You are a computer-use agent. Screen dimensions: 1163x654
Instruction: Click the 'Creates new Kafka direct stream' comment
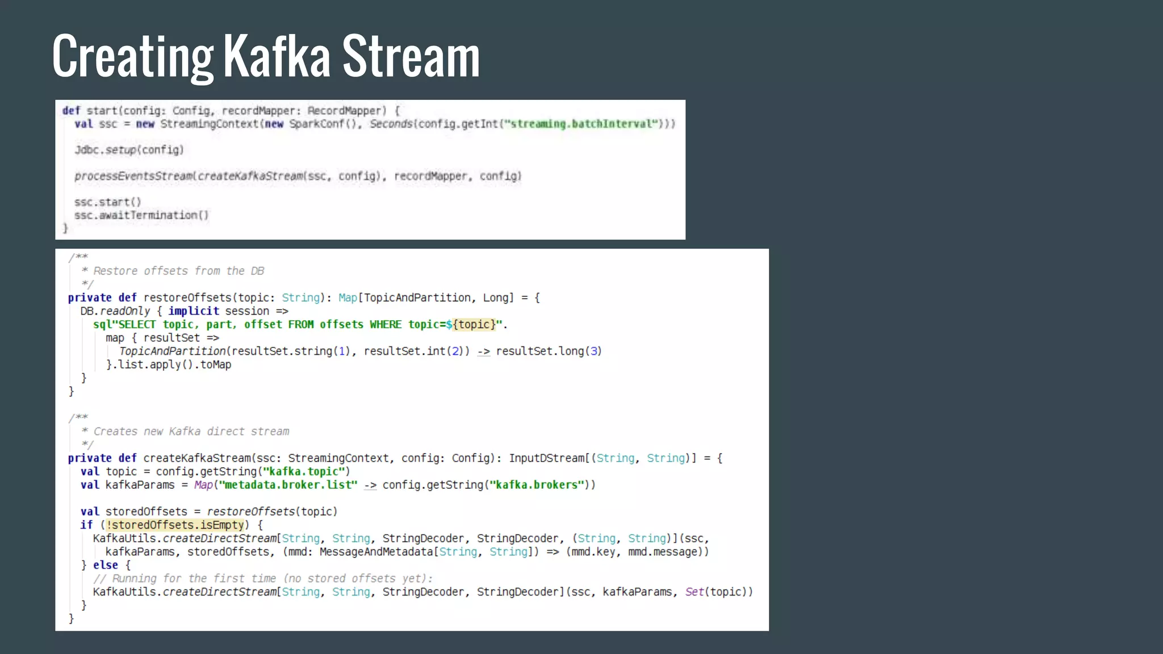coord(185,431)
